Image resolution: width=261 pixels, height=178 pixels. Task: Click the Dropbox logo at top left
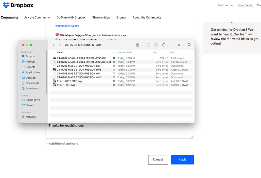pyautogui.click(x=18, y=5)
